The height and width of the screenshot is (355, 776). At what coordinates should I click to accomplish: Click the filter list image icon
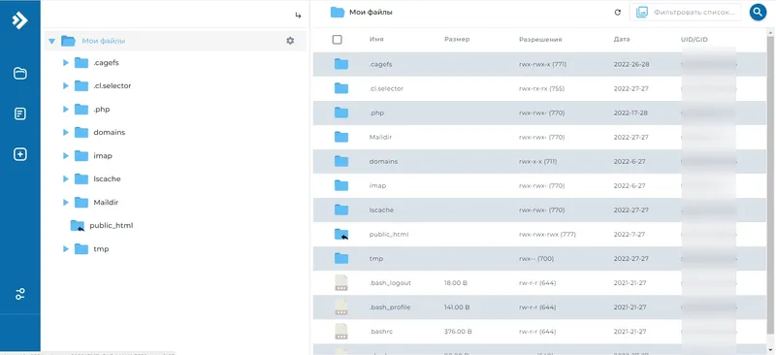pyautogui.click(x=642, y=13)
